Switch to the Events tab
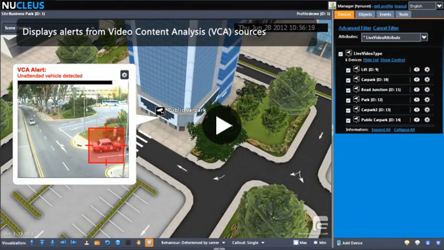The height and width of the screenshot is (250, 444). (385, 15)
